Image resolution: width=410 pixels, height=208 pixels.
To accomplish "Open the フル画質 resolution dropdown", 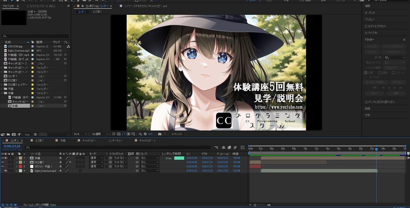I will [100, 134].
